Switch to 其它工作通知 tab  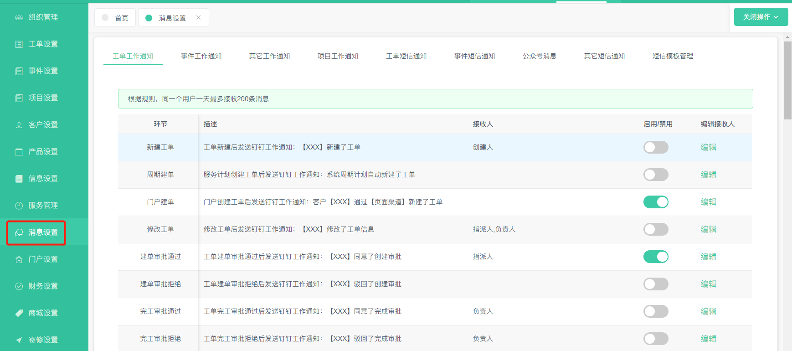pyautogui.click(x=270, y=56)
